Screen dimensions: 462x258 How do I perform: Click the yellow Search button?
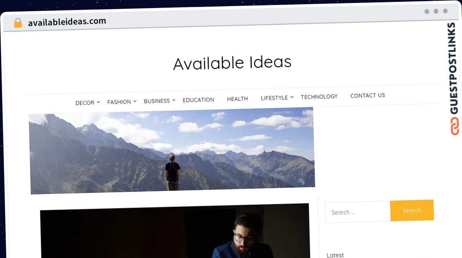[412, 211]
